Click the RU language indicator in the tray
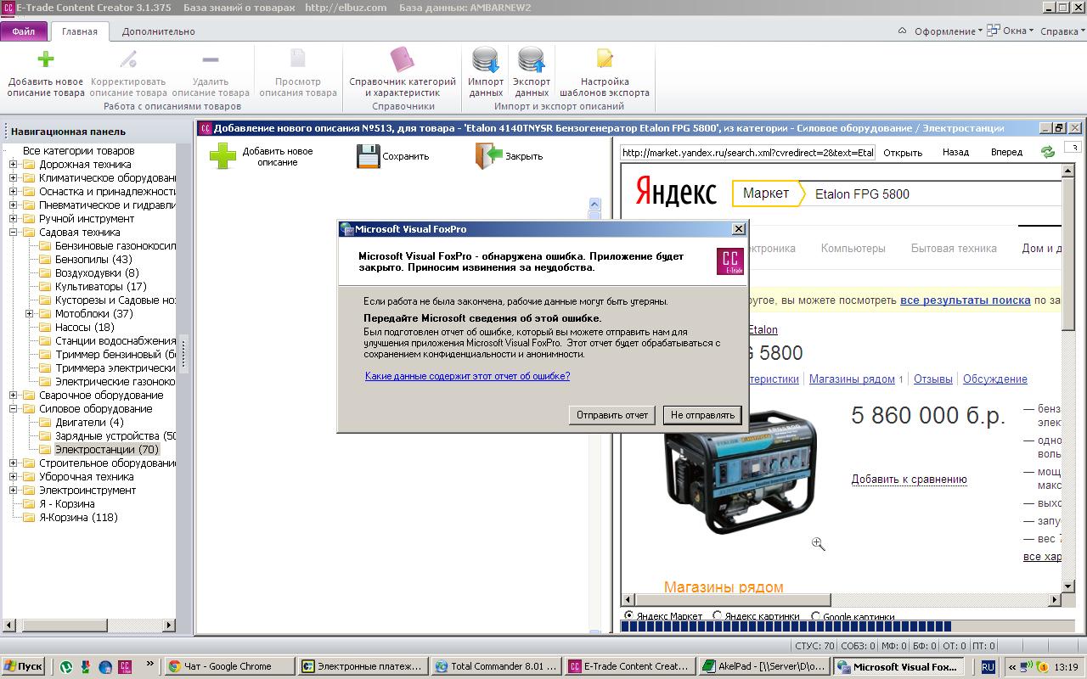Image resolution: width=1087 pixels, height=679 pixels. [988, 667]
